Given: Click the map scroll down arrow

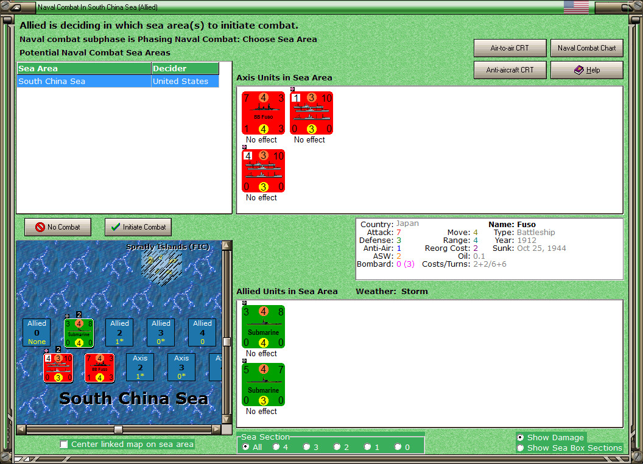Looking at the screenshot, I should (x=227, y=420).
